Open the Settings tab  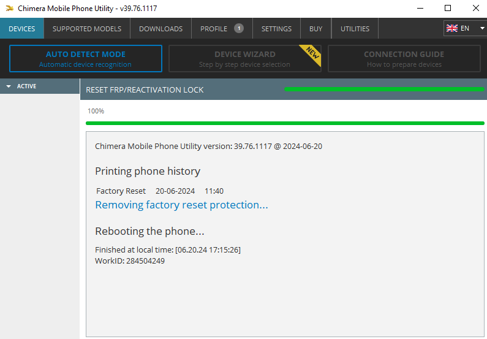pos(276,29)
